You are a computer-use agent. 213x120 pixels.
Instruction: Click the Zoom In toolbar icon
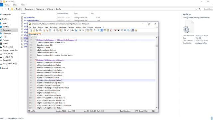coord(80,30)
